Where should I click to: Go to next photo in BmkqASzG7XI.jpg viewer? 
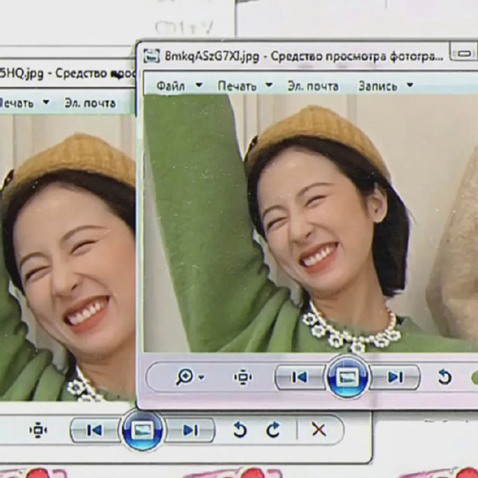[395, 377]
